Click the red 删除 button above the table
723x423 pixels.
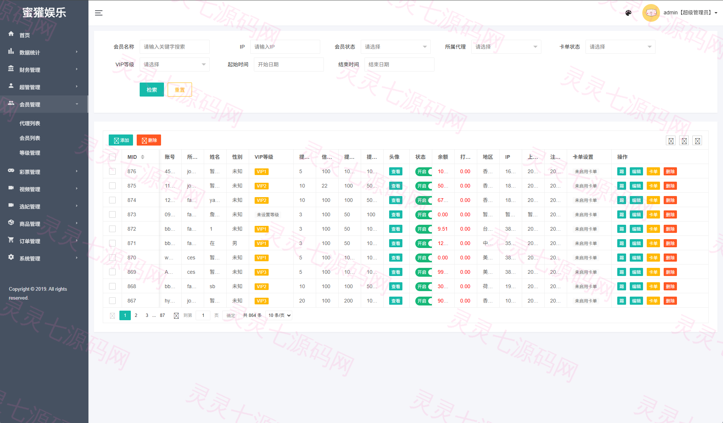point(149,140)
